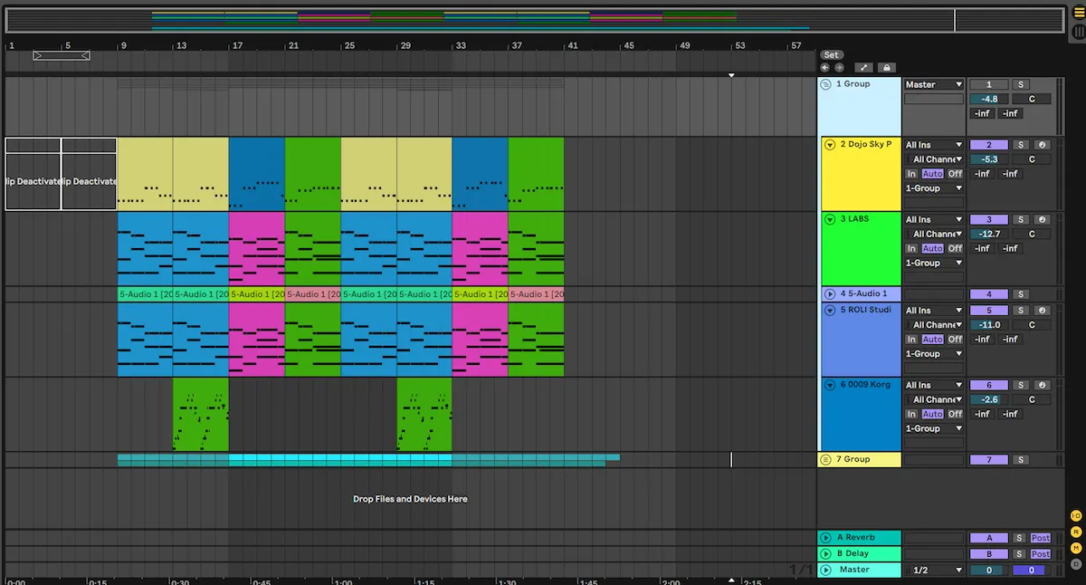Toggle Post on the B Delay return

pyautogui.click(x=1041, y=554)
